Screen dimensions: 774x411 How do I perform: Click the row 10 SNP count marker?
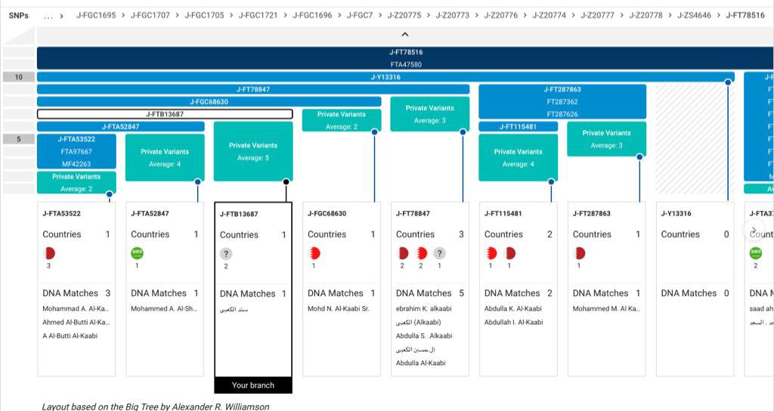[19, 77]
